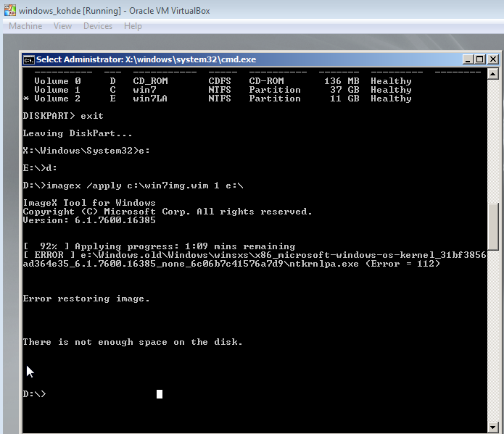
Task: Click the console scrollbar up arrow
Action: (492, 74)
